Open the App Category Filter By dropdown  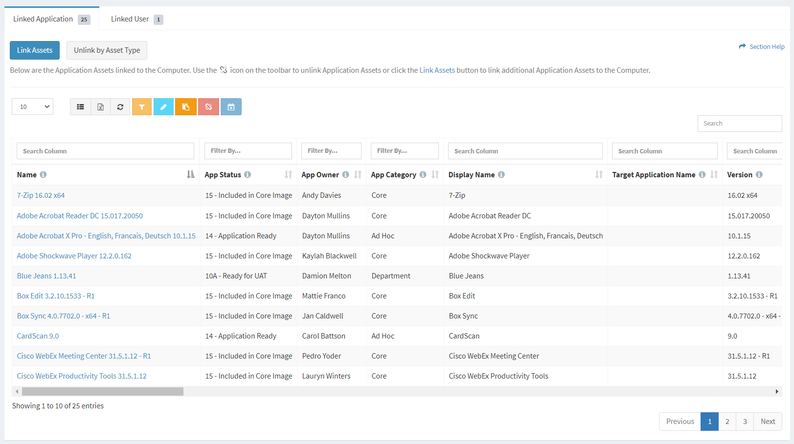(405, 150)
